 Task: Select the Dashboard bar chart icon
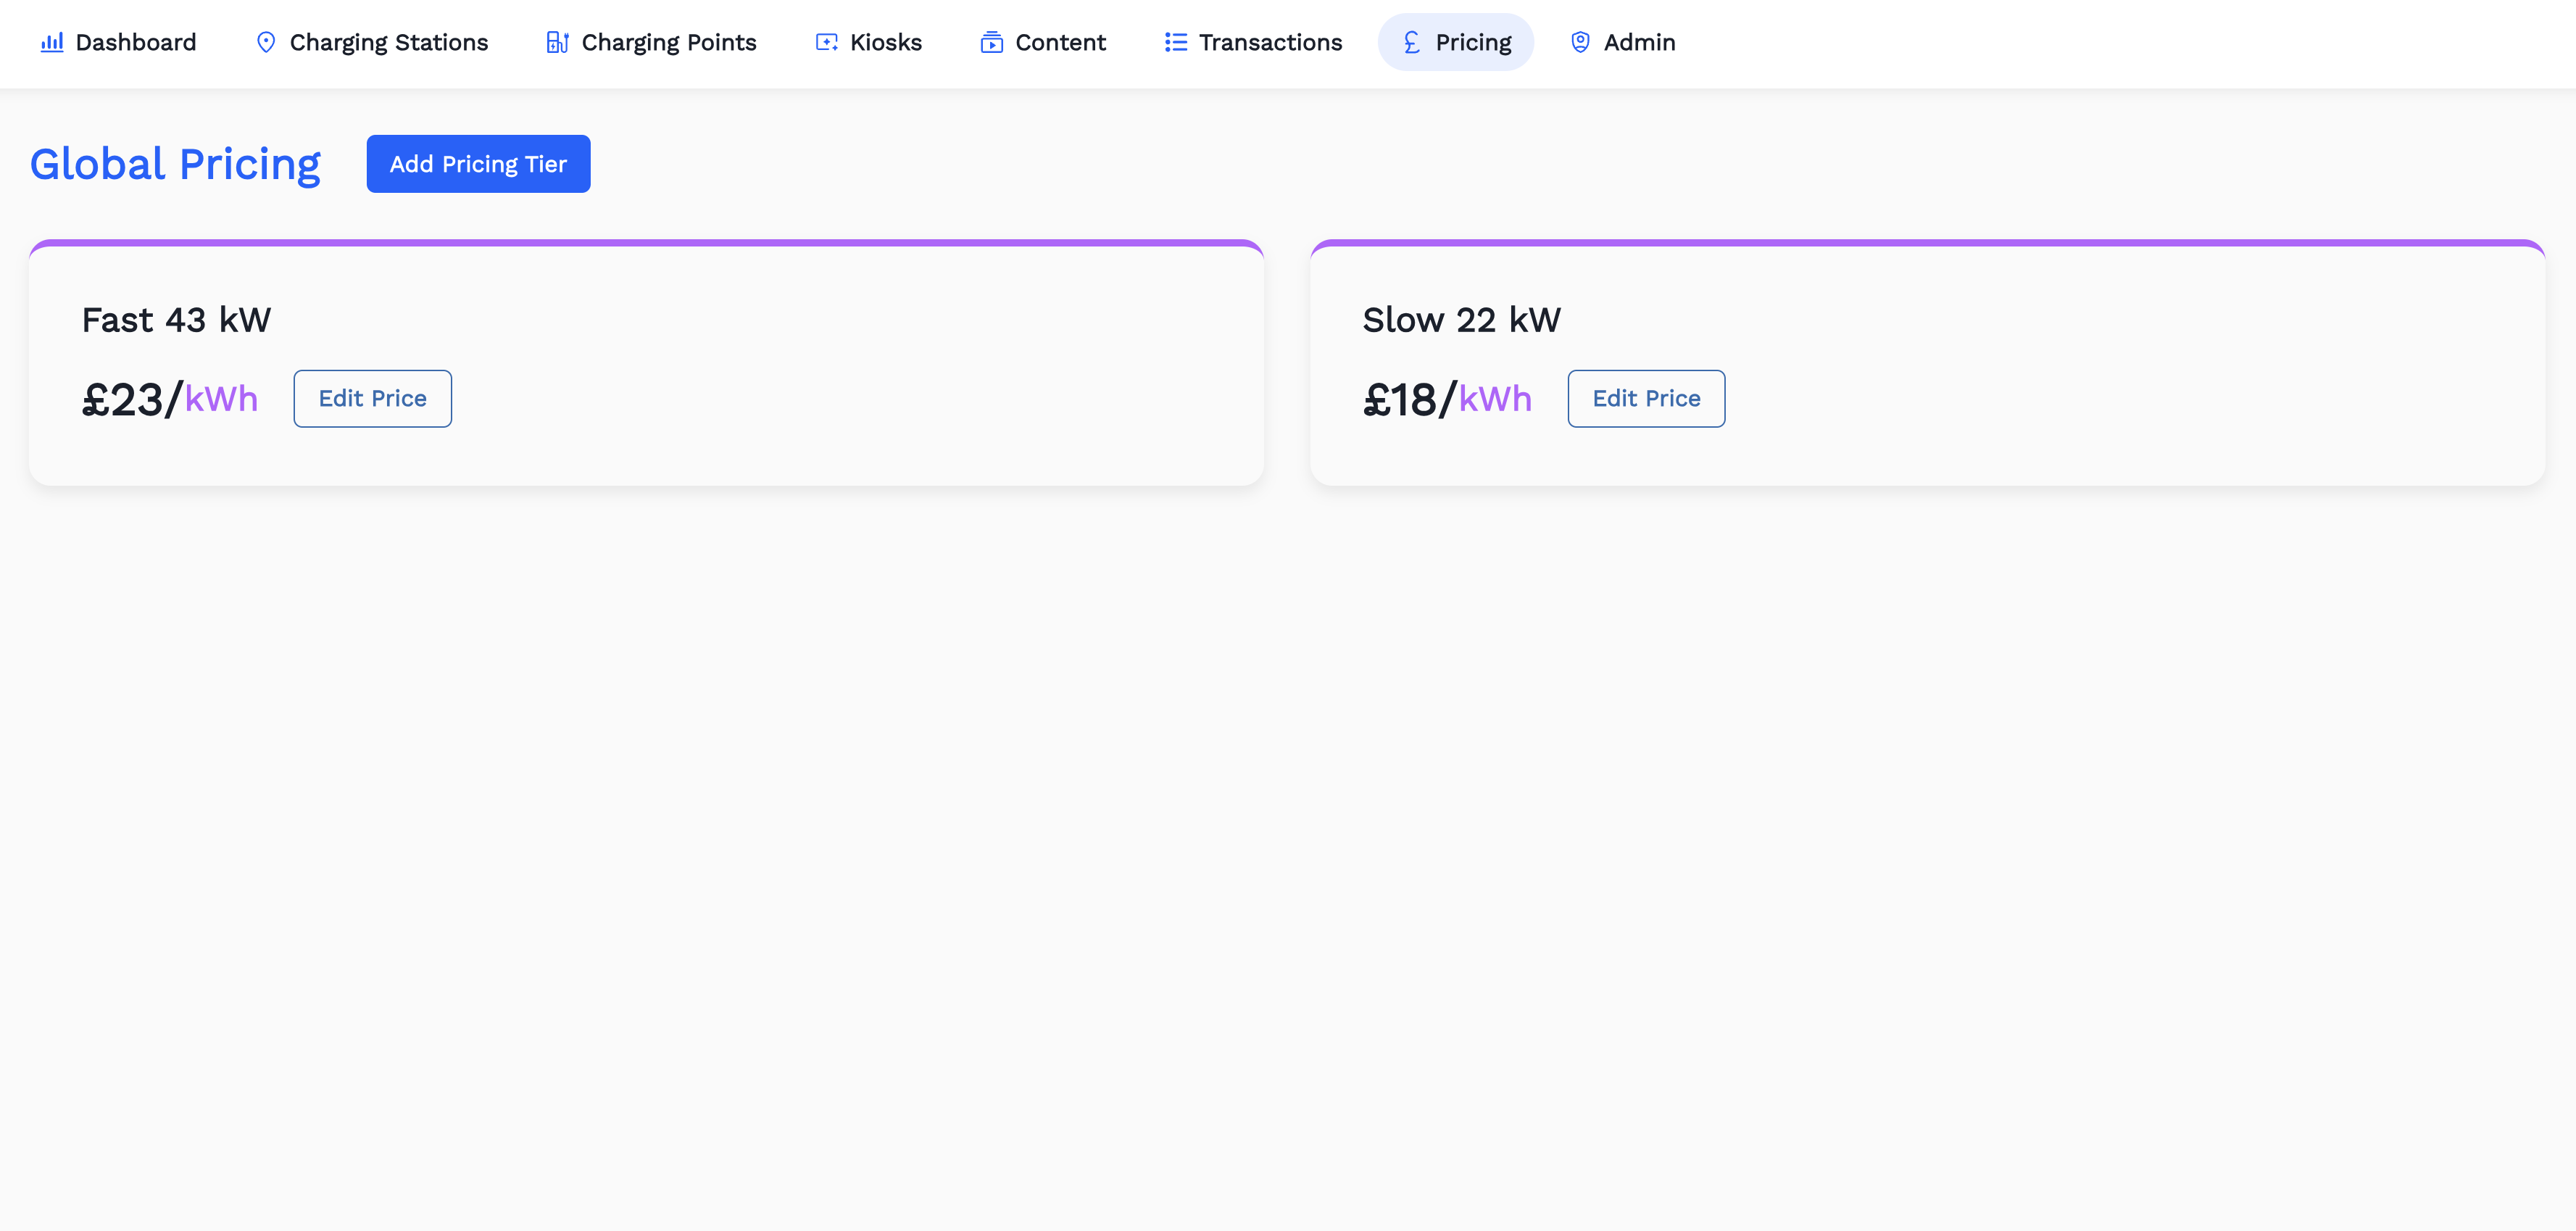(x=53, y=42)
